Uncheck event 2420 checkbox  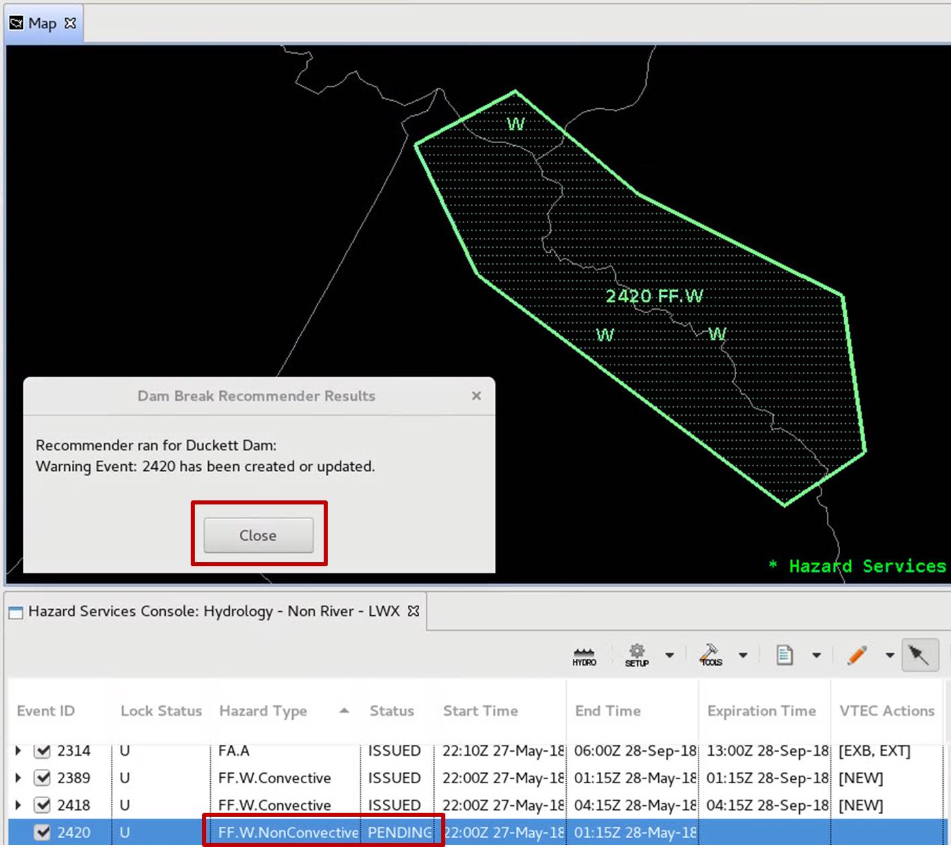[x=42, y=832]
